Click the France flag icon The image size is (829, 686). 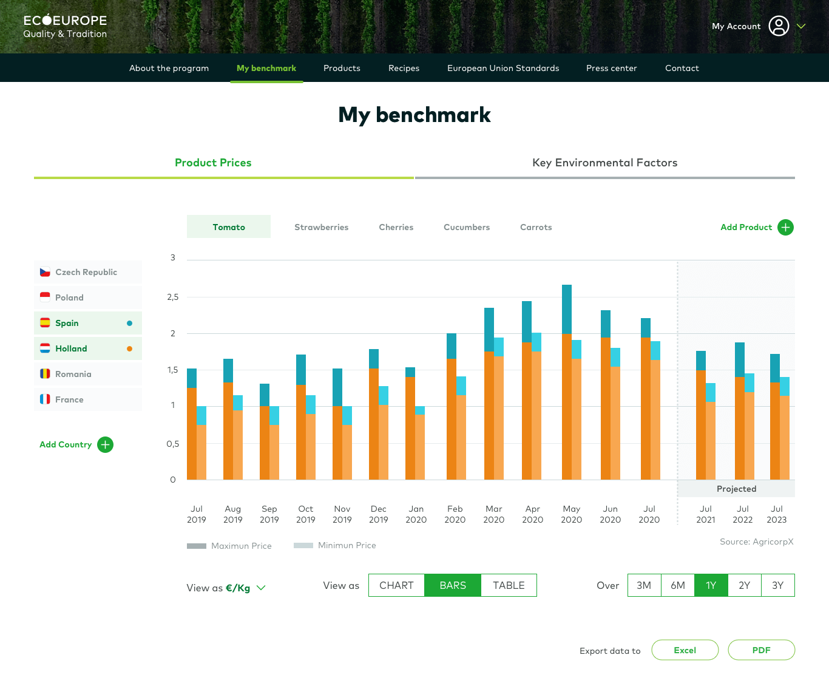point(45,399)
